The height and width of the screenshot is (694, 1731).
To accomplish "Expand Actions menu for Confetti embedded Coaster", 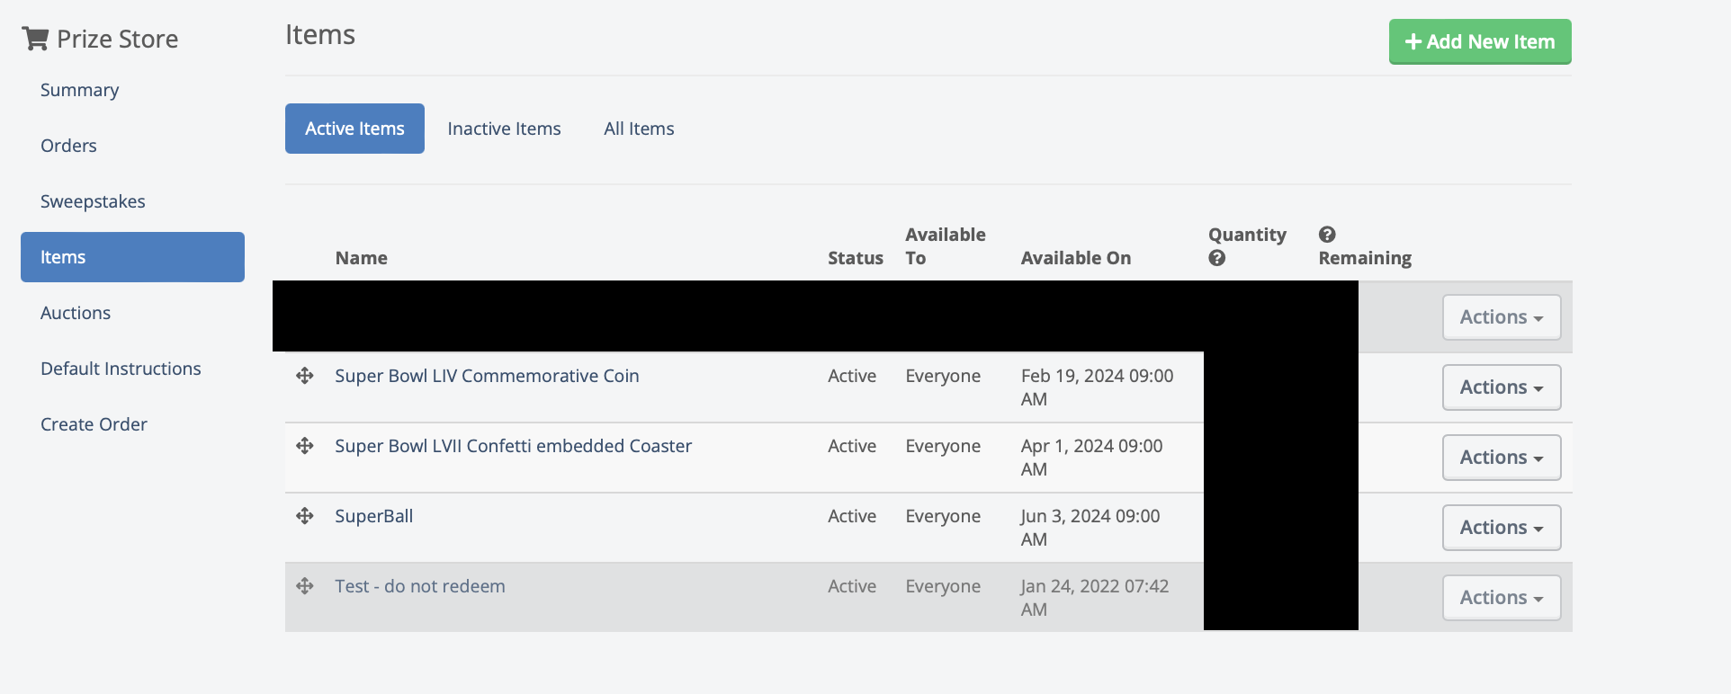I will pos(1501,458).
